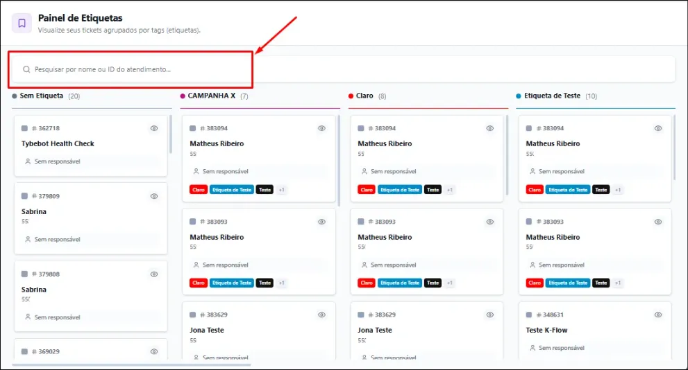Expand +1 tags on 383093 in Etiqueta de Teste column
This screenshot has width=688, height=370.
point(618,283)
